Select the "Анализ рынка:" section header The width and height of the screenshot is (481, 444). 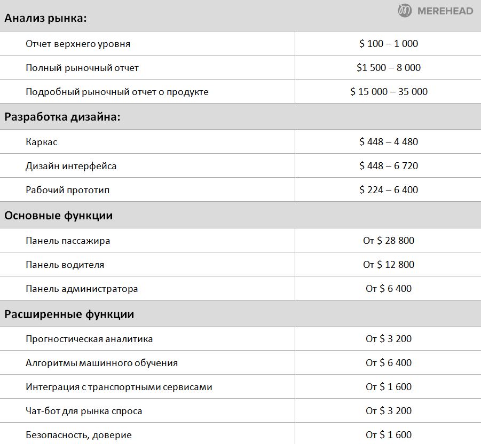(45, 18)
